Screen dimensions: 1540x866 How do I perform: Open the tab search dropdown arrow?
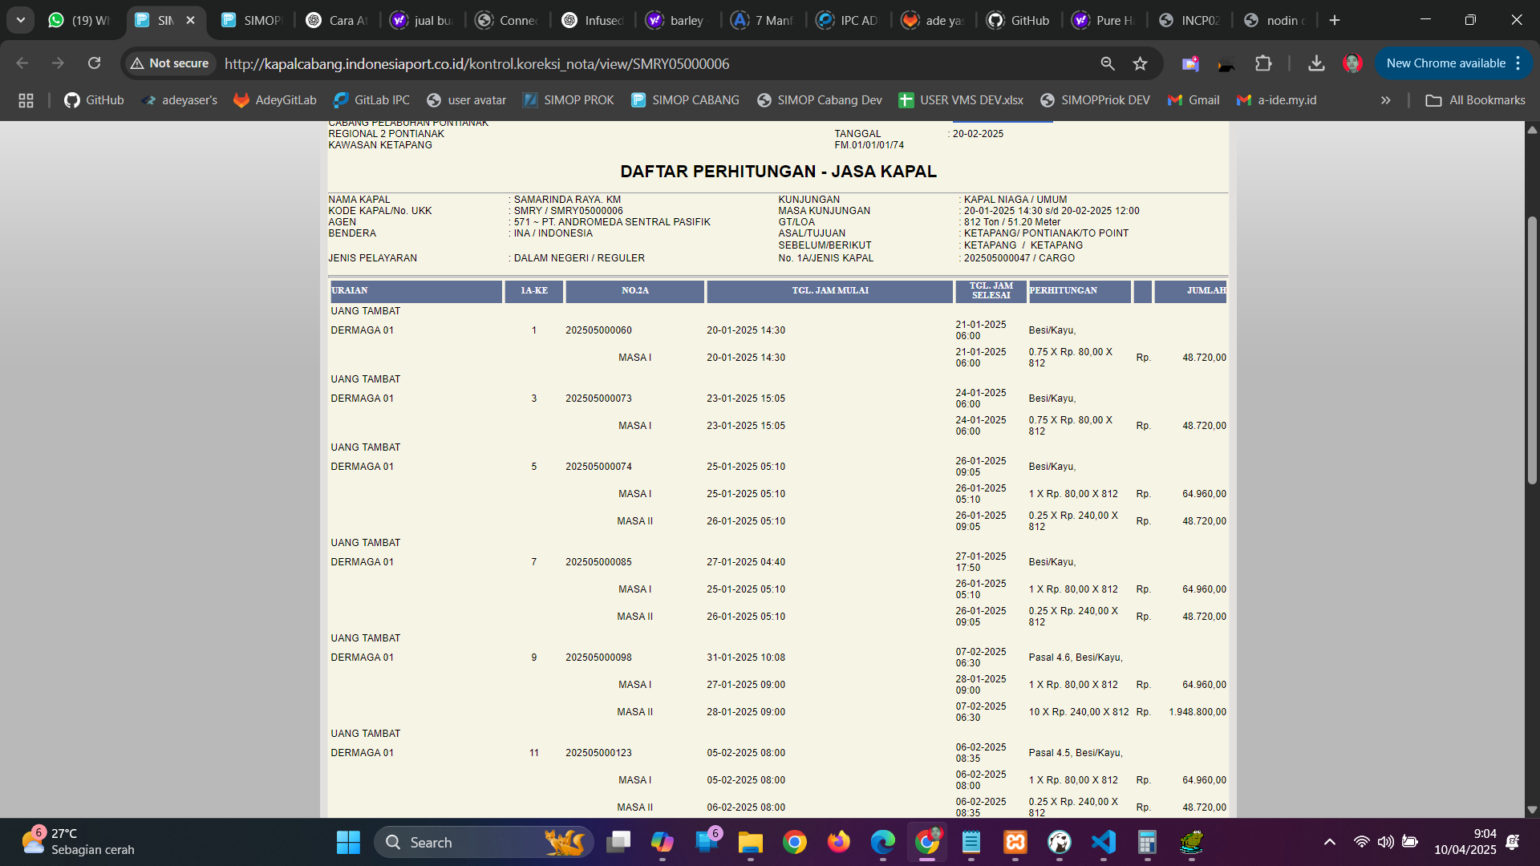coord(21,20)
